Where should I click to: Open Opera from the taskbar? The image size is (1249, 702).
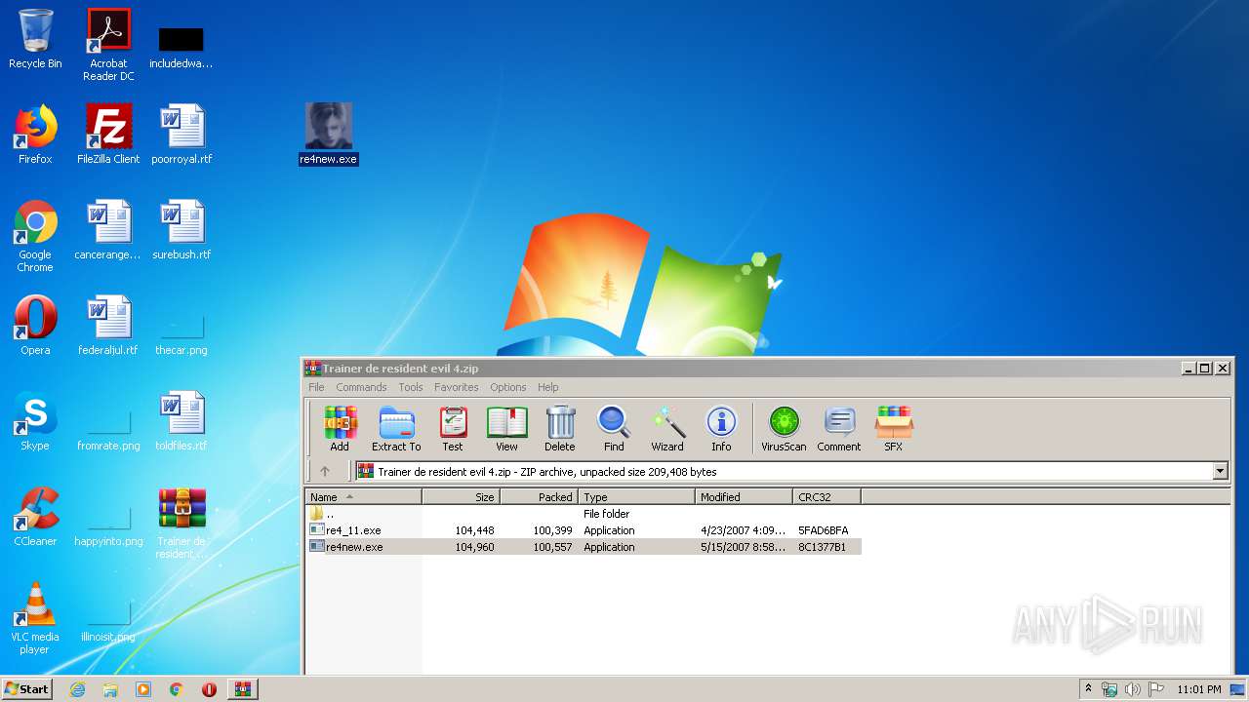click(x=209, y=689)
